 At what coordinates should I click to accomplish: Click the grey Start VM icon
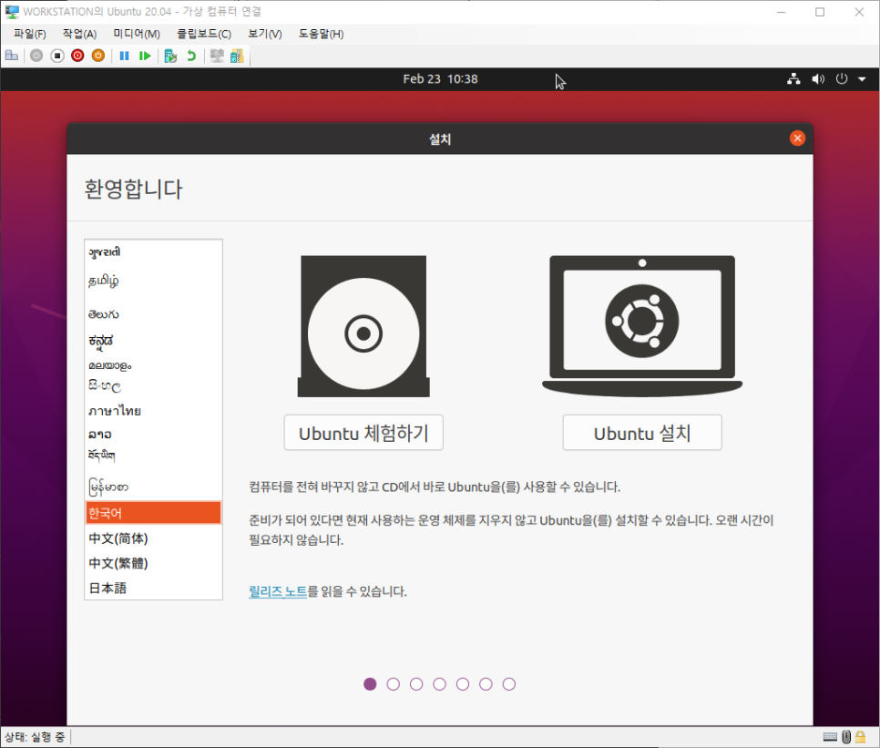pos(36,56)
